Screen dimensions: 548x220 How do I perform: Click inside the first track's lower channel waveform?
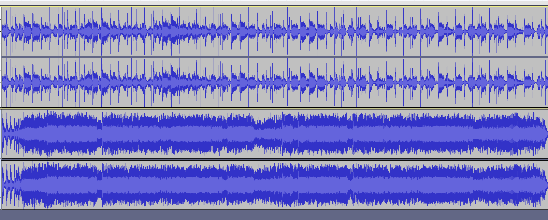pyautogui.click(x=275, y=82)
